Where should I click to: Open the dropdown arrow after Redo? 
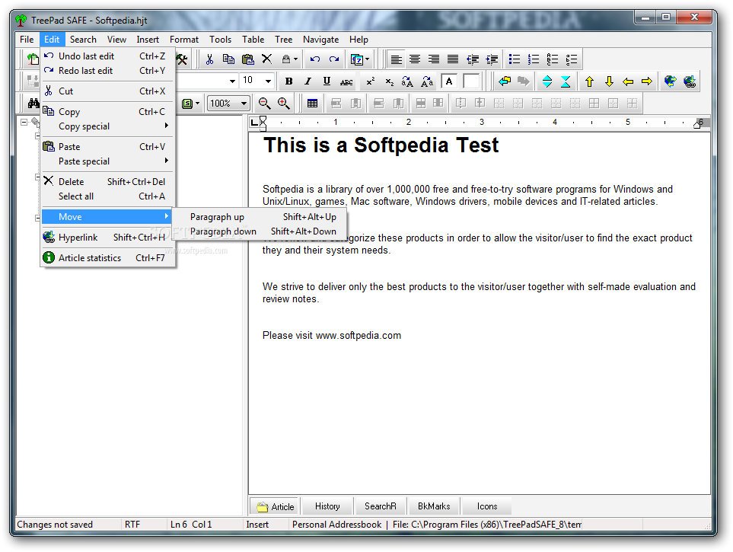coord(367,59)
